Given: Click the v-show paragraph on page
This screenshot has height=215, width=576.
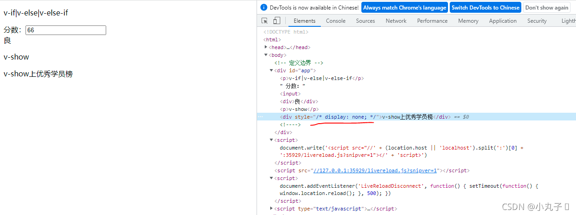Looking at the screenshot, I should 16,57.
